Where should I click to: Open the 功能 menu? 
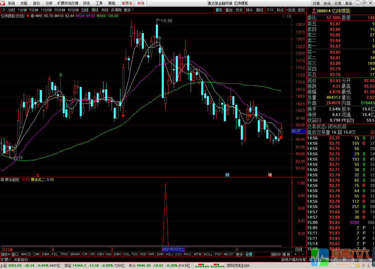[24, 4]
